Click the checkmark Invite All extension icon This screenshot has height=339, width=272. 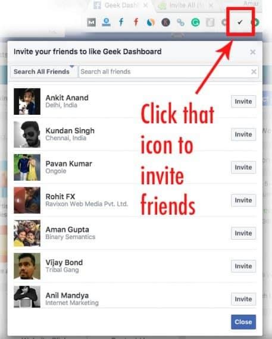pos(240,22)
